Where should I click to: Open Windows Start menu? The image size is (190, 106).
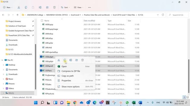(36, 103)
